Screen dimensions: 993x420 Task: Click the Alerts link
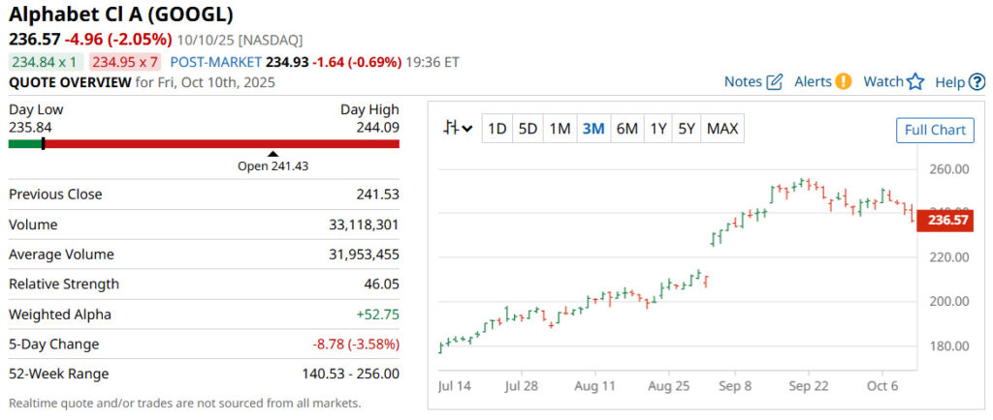813,82
